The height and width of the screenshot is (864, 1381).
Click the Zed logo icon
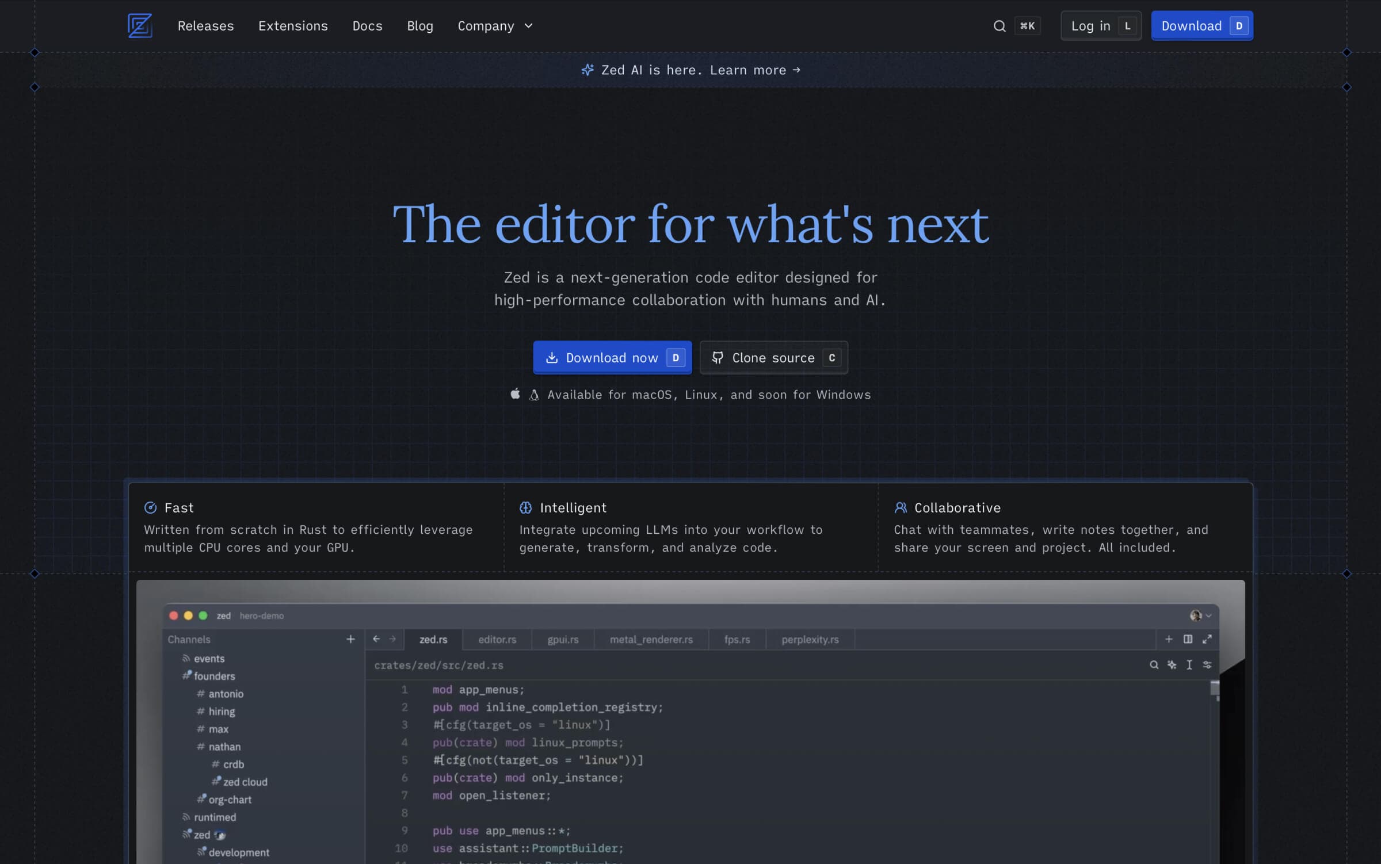pyautogui.click(x=140, y=25)
